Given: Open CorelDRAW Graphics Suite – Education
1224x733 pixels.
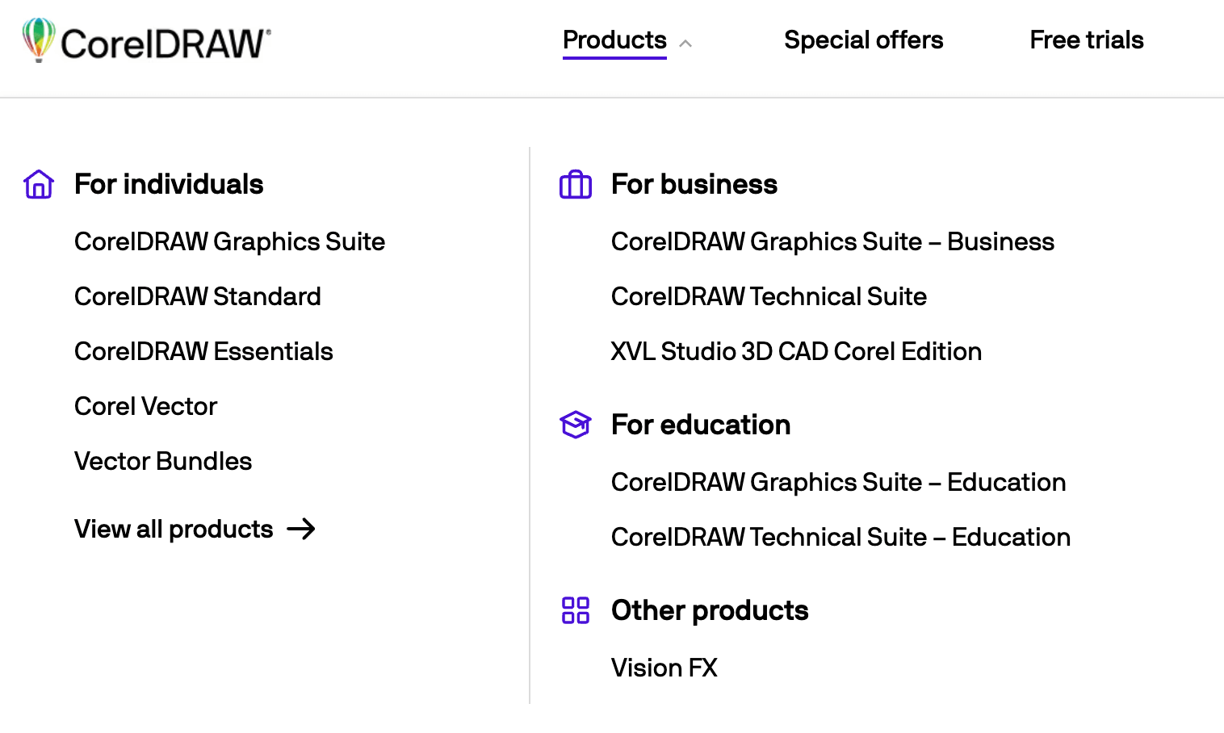Looking at the screenshot, I should (838, 482).
